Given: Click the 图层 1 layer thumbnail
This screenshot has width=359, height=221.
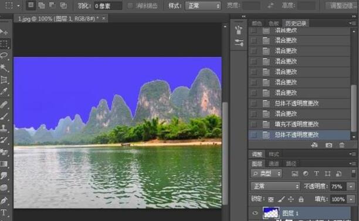Looking at the screenshot, I should [x=271, y=213].
